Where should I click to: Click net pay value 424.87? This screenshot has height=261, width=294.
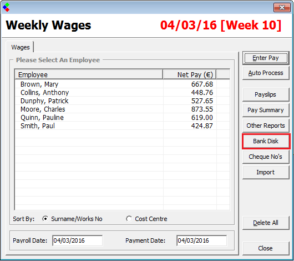(202, 126)
